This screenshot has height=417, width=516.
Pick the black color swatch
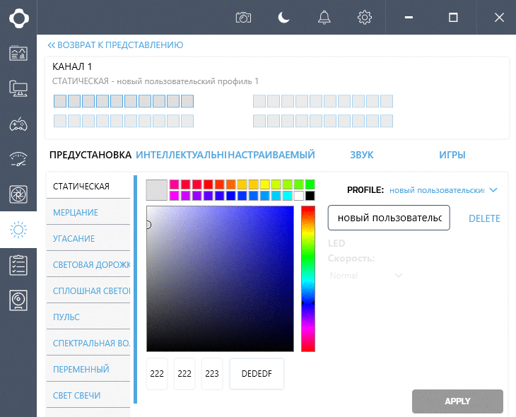click(310, 196)
